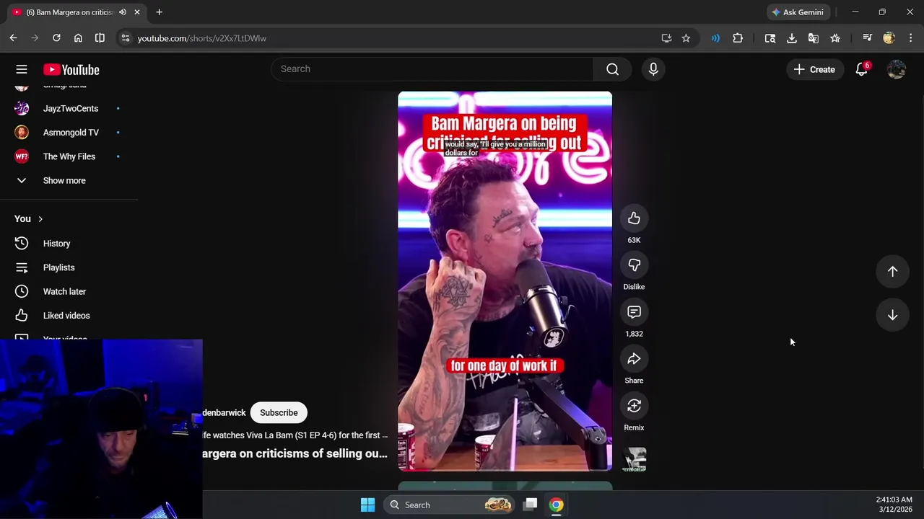The image size is (924, 519).
Task: Open media controls in toolbar
Action: pyautogui.click(x=868, y=38)
